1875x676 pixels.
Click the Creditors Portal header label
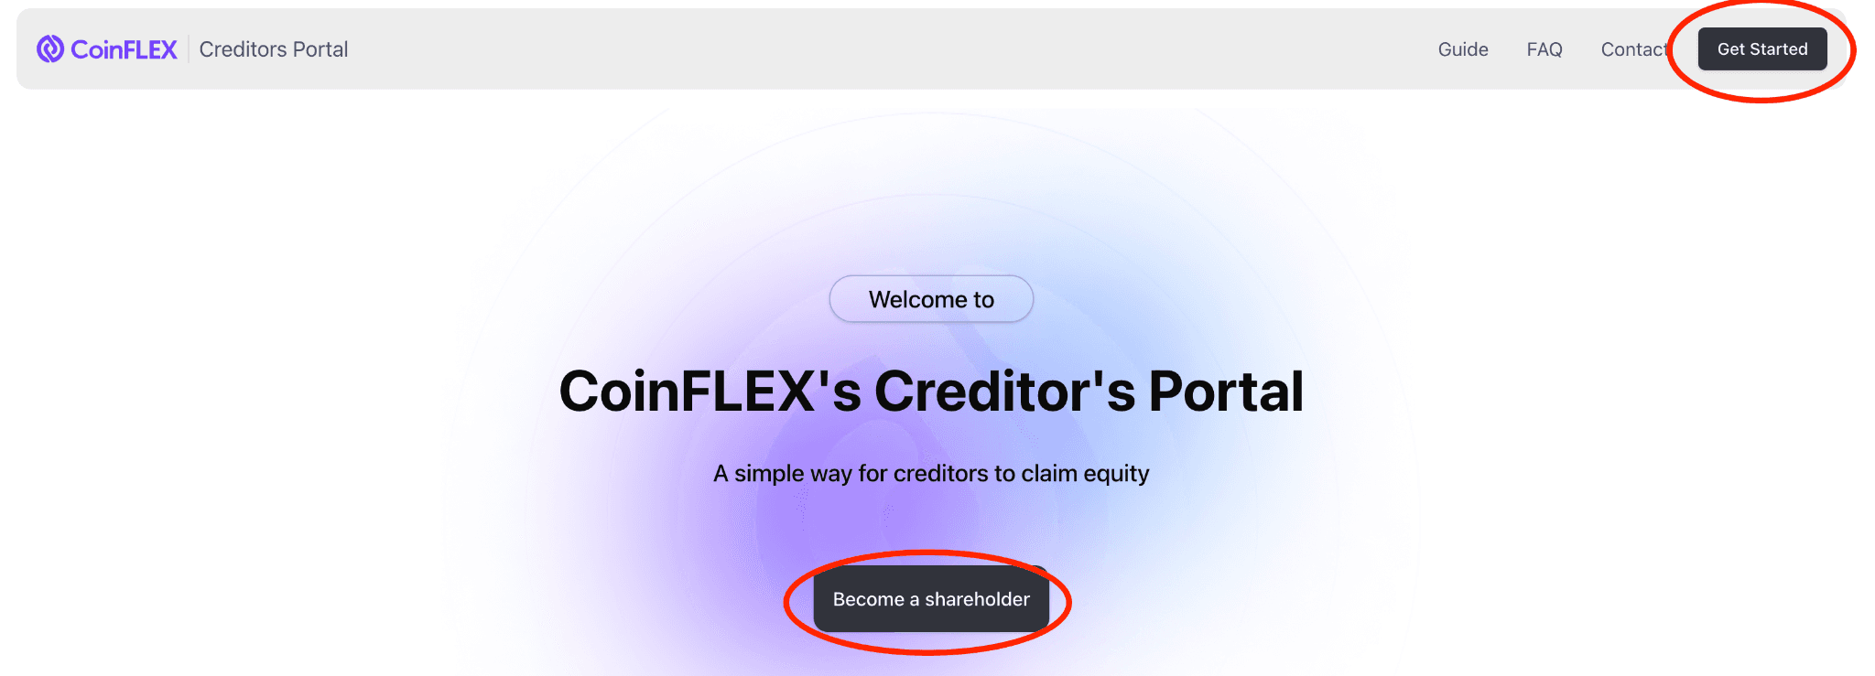[x=274, y=49]
